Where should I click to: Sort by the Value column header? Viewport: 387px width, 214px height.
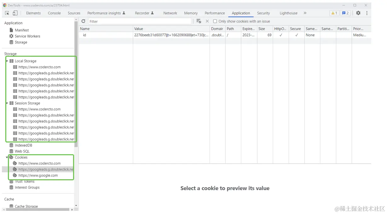171,29
